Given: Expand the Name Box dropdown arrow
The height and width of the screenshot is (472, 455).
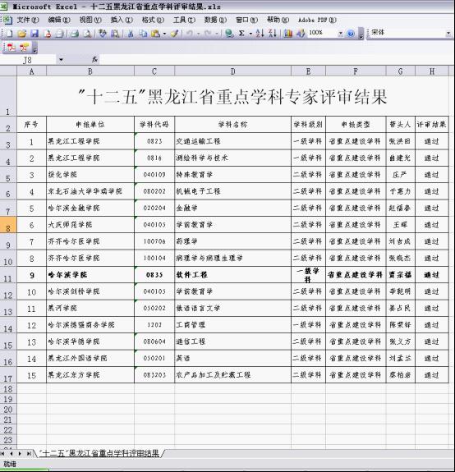Looking at the screenshot, I should 61,60.
